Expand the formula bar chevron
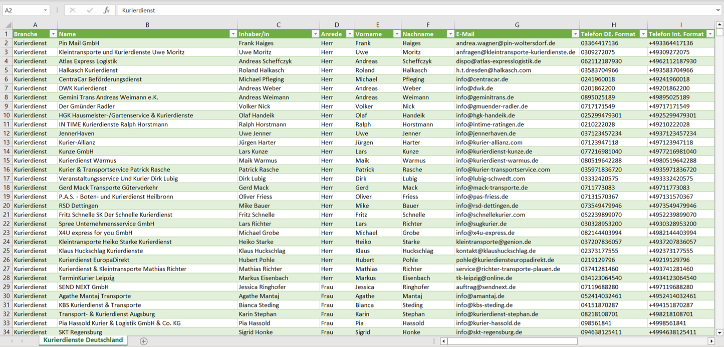The height and width of the screenshot is (347, 724). (718, 10)
